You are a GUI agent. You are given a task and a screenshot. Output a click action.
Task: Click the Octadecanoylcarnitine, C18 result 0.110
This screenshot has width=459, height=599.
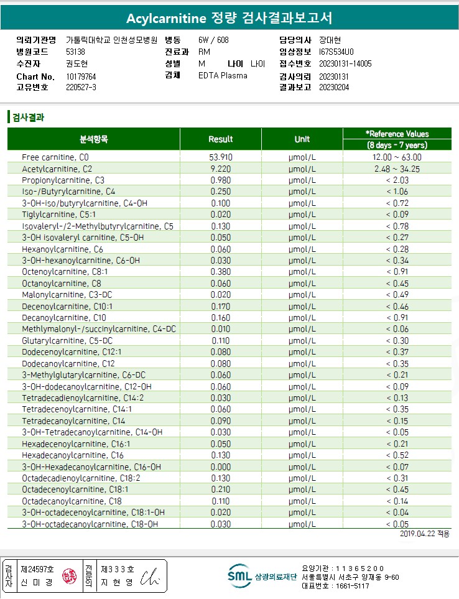(x=221, y=501)
